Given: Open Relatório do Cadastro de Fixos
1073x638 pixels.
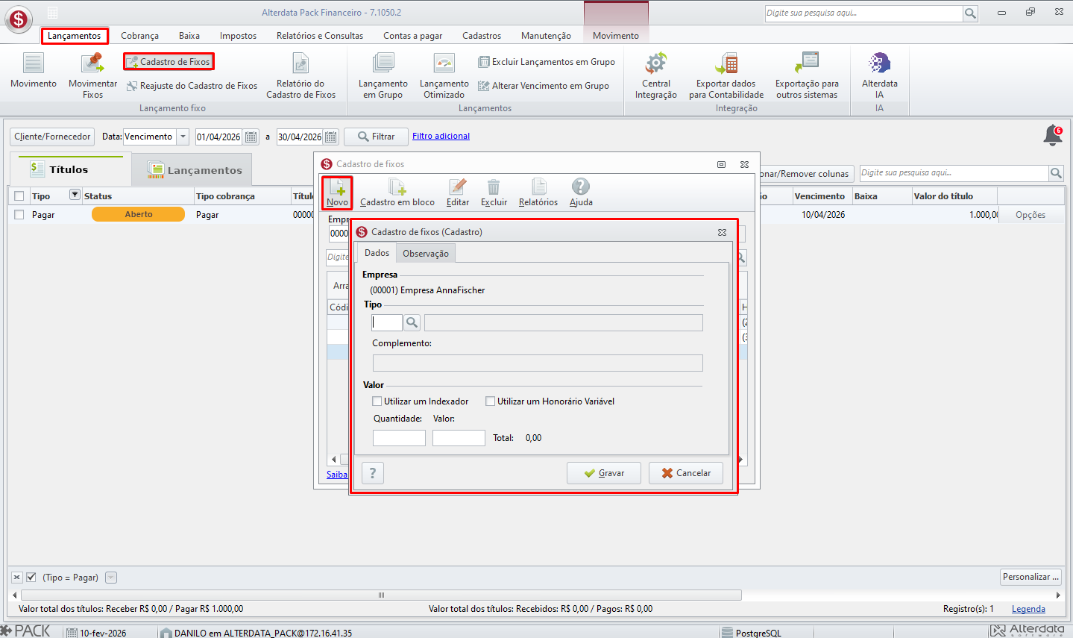Looking at the screenshot, I should [300, 75].
